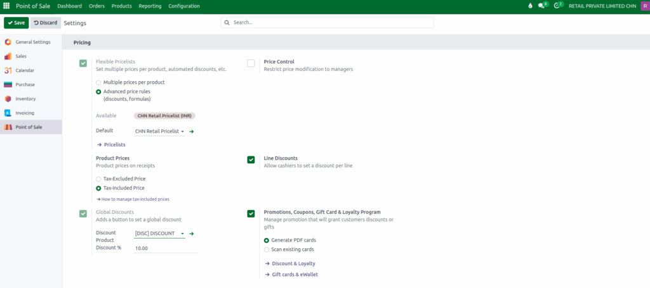
Task: Click the messages chat bubble icon
Action: point(541,6)
